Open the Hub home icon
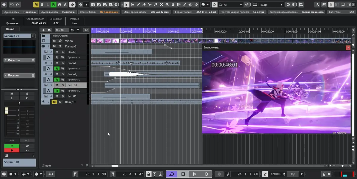357x179 pixels. pyautogui.click(x=3, y=5)
